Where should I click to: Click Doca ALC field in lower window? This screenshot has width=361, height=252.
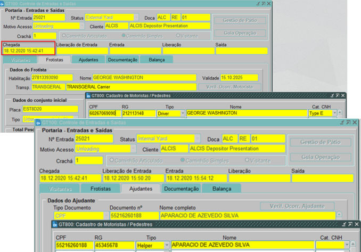(x=229, y=139)
